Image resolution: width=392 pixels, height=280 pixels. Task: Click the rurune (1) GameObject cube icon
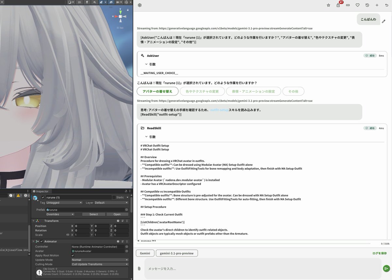point(35,198)
